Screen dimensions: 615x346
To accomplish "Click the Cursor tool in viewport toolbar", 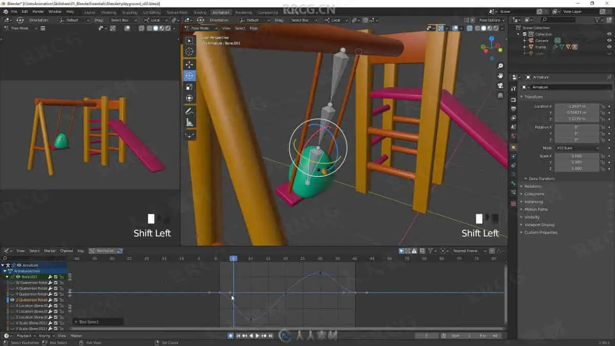I will [x=189, y=52].
